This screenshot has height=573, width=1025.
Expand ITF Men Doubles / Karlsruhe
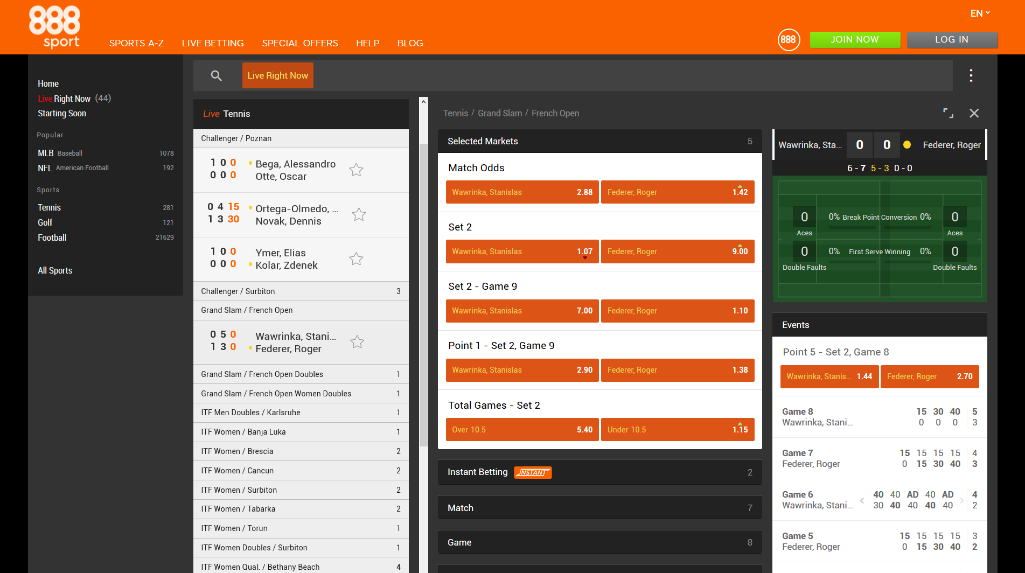(301, 413)
